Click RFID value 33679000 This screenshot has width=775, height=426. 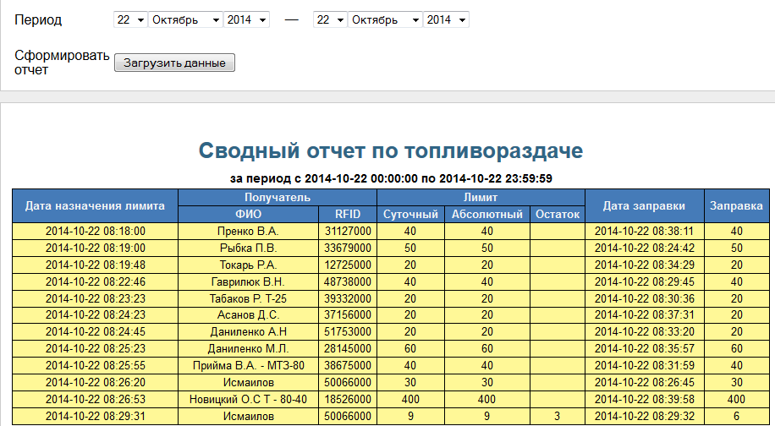[348, 248]
